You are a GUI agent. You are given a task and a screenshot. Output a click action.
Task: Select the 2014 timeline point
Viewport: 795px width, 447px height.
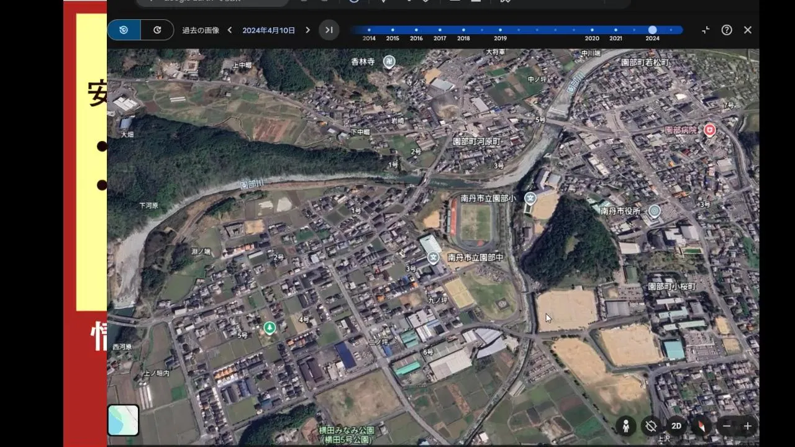click(369, 30)
